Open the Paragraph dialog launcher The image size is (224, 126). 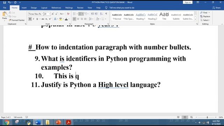[108, 24]
